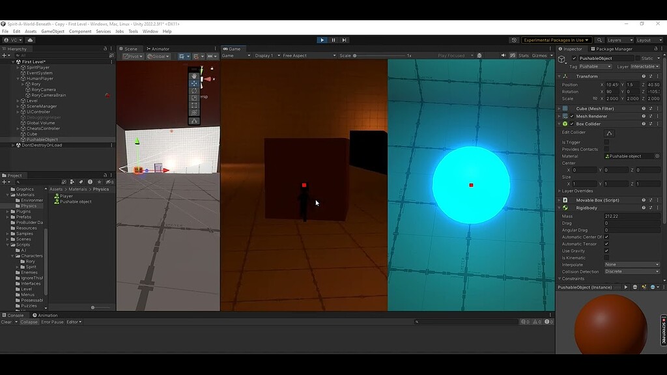Open the GameObject menu in the menu bar
The height and width of the screenshot is (375, 667).
(52, 31)
